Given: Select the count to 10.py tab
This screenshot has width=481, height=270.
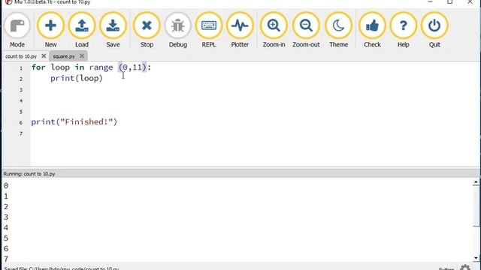Looking at the screenshot, I should pos(21,56).
